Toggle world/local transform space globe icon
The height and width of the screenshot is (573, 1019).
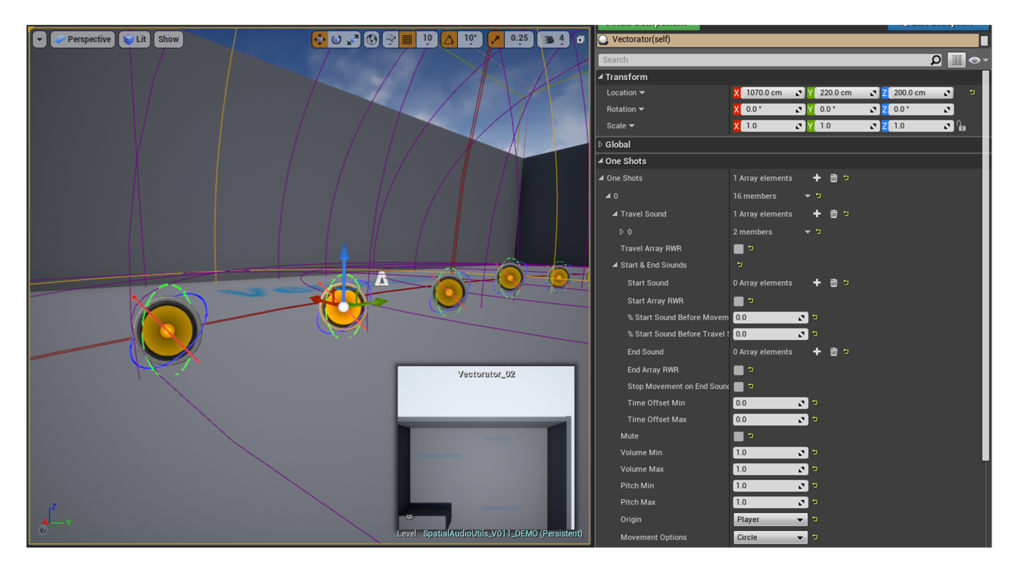click(372, 39)
